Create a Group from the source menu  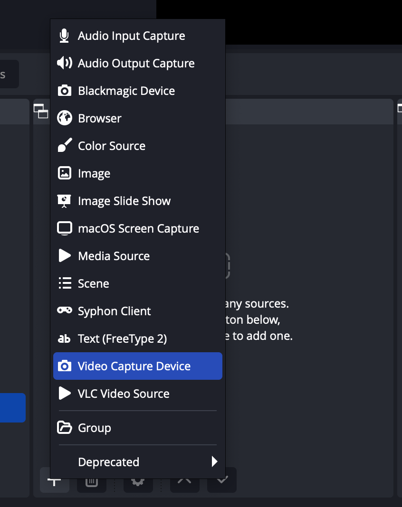(94, 428)
